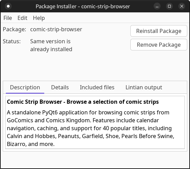Image resolution: width=190 pixels, height=169 pixels.
Task: Close the Package Installer window
Action: point(182,6)
